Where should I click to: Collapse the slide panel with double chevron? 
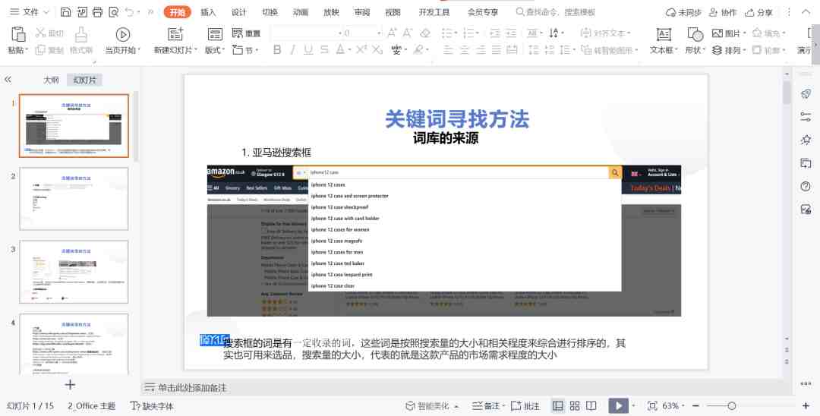pyautogui.click(x=8, y=80)
